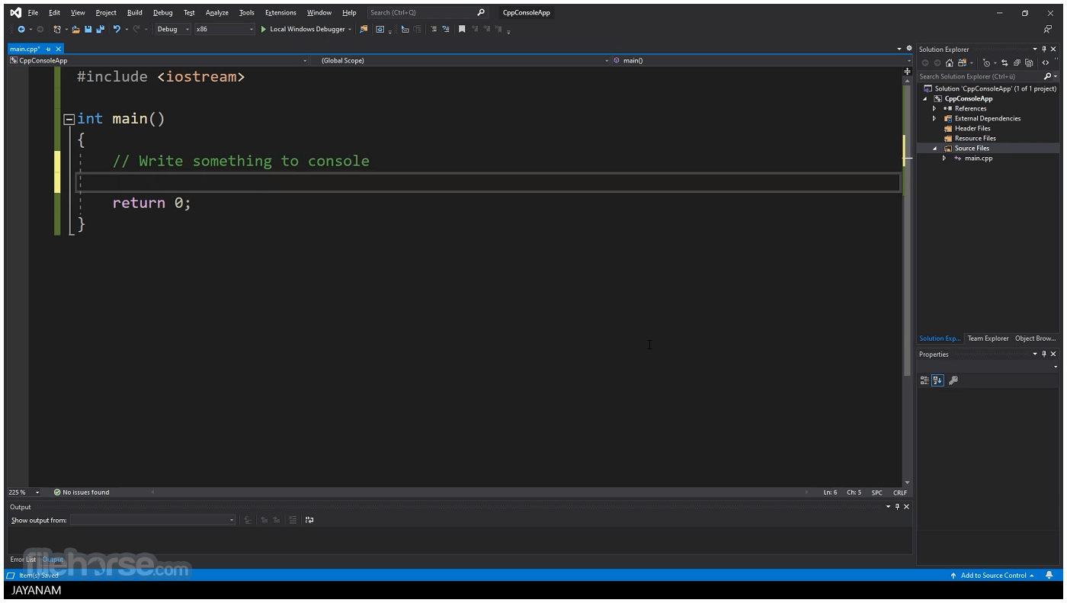Expand the External Dependencies node
Image resolution: width=1067 pixels, height=603 pixels.
click(x=934, y=118)
